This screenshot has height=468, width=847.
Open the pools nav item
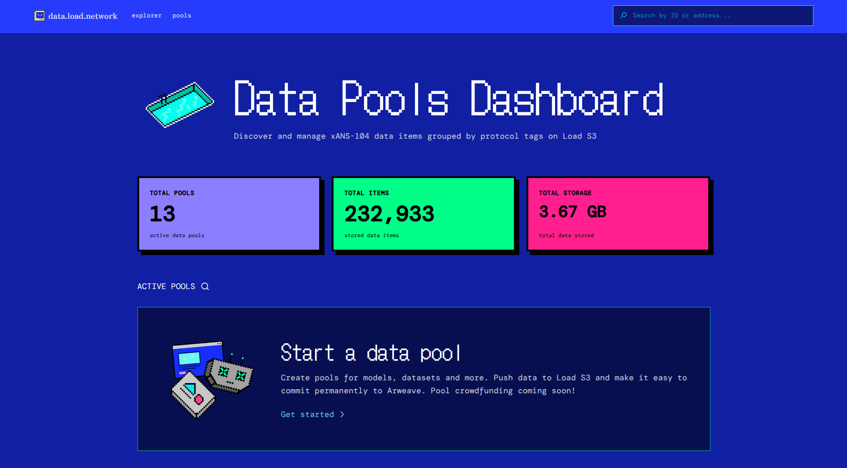point(181,16)
